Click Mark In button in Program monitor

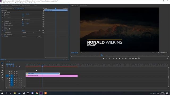[x=107, y=58]
